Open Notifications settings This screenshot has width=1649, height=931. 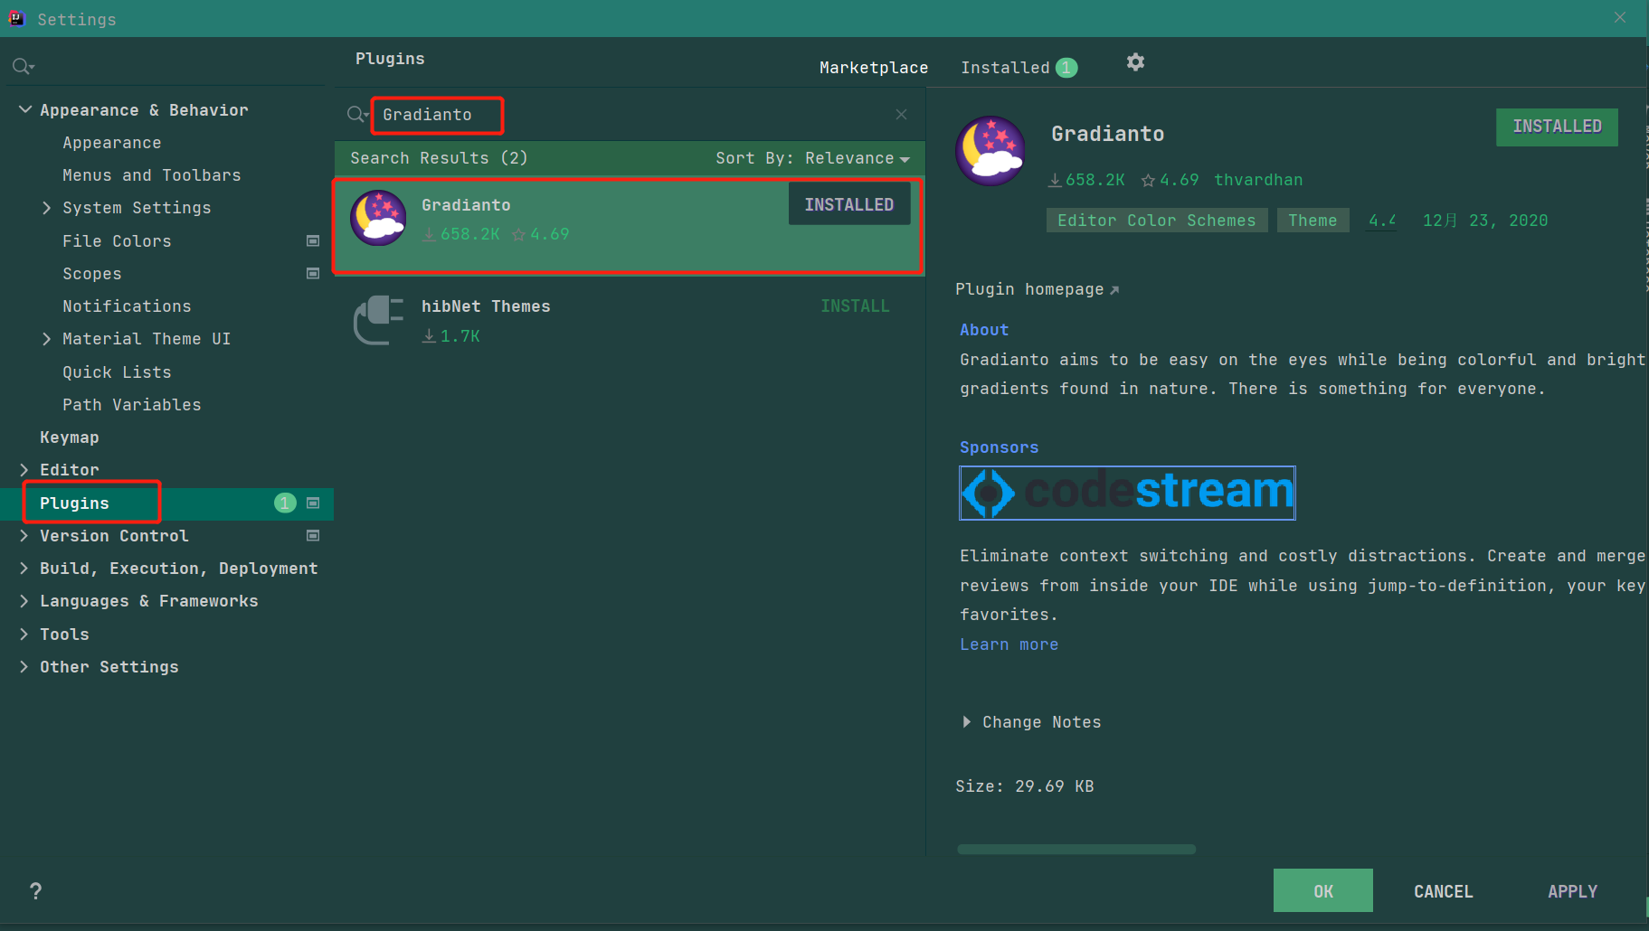[127, 306]
